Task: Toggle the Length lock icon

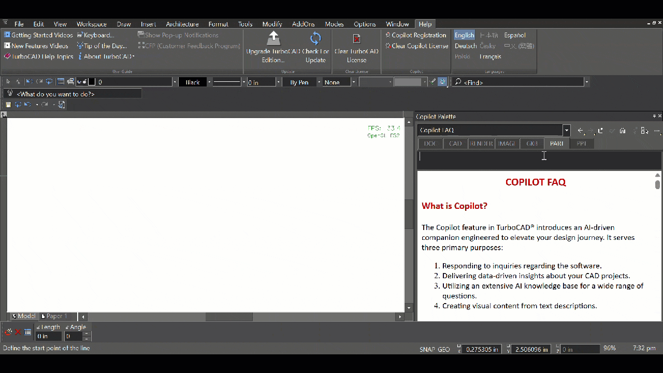Action: tap(38, 327)
